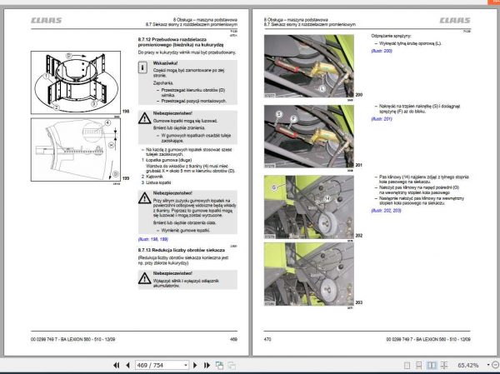
Task: Click the Wskazówka! info icon
Action: coord(142,67)
